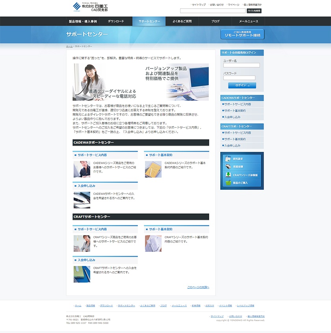
Task: Open 新着情報 link in footer
Action: click(x=196, y=305)
